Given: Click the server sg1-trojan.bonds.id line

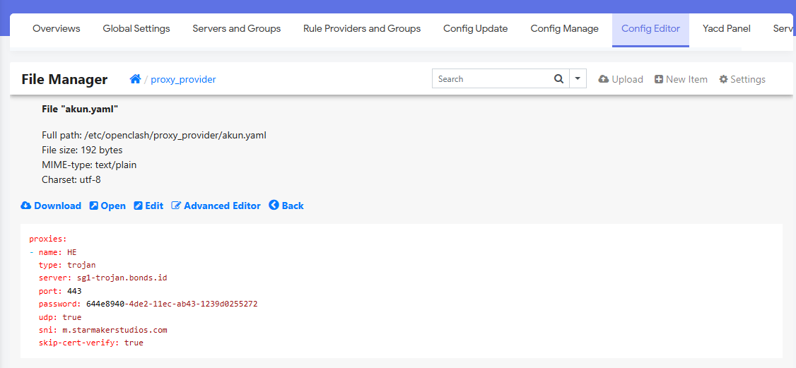Looking at the screenshot, I should tap(103, 278).
